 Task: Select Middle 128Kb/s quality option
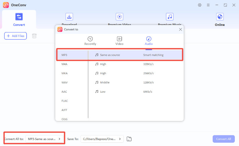[x=136, y=83]
